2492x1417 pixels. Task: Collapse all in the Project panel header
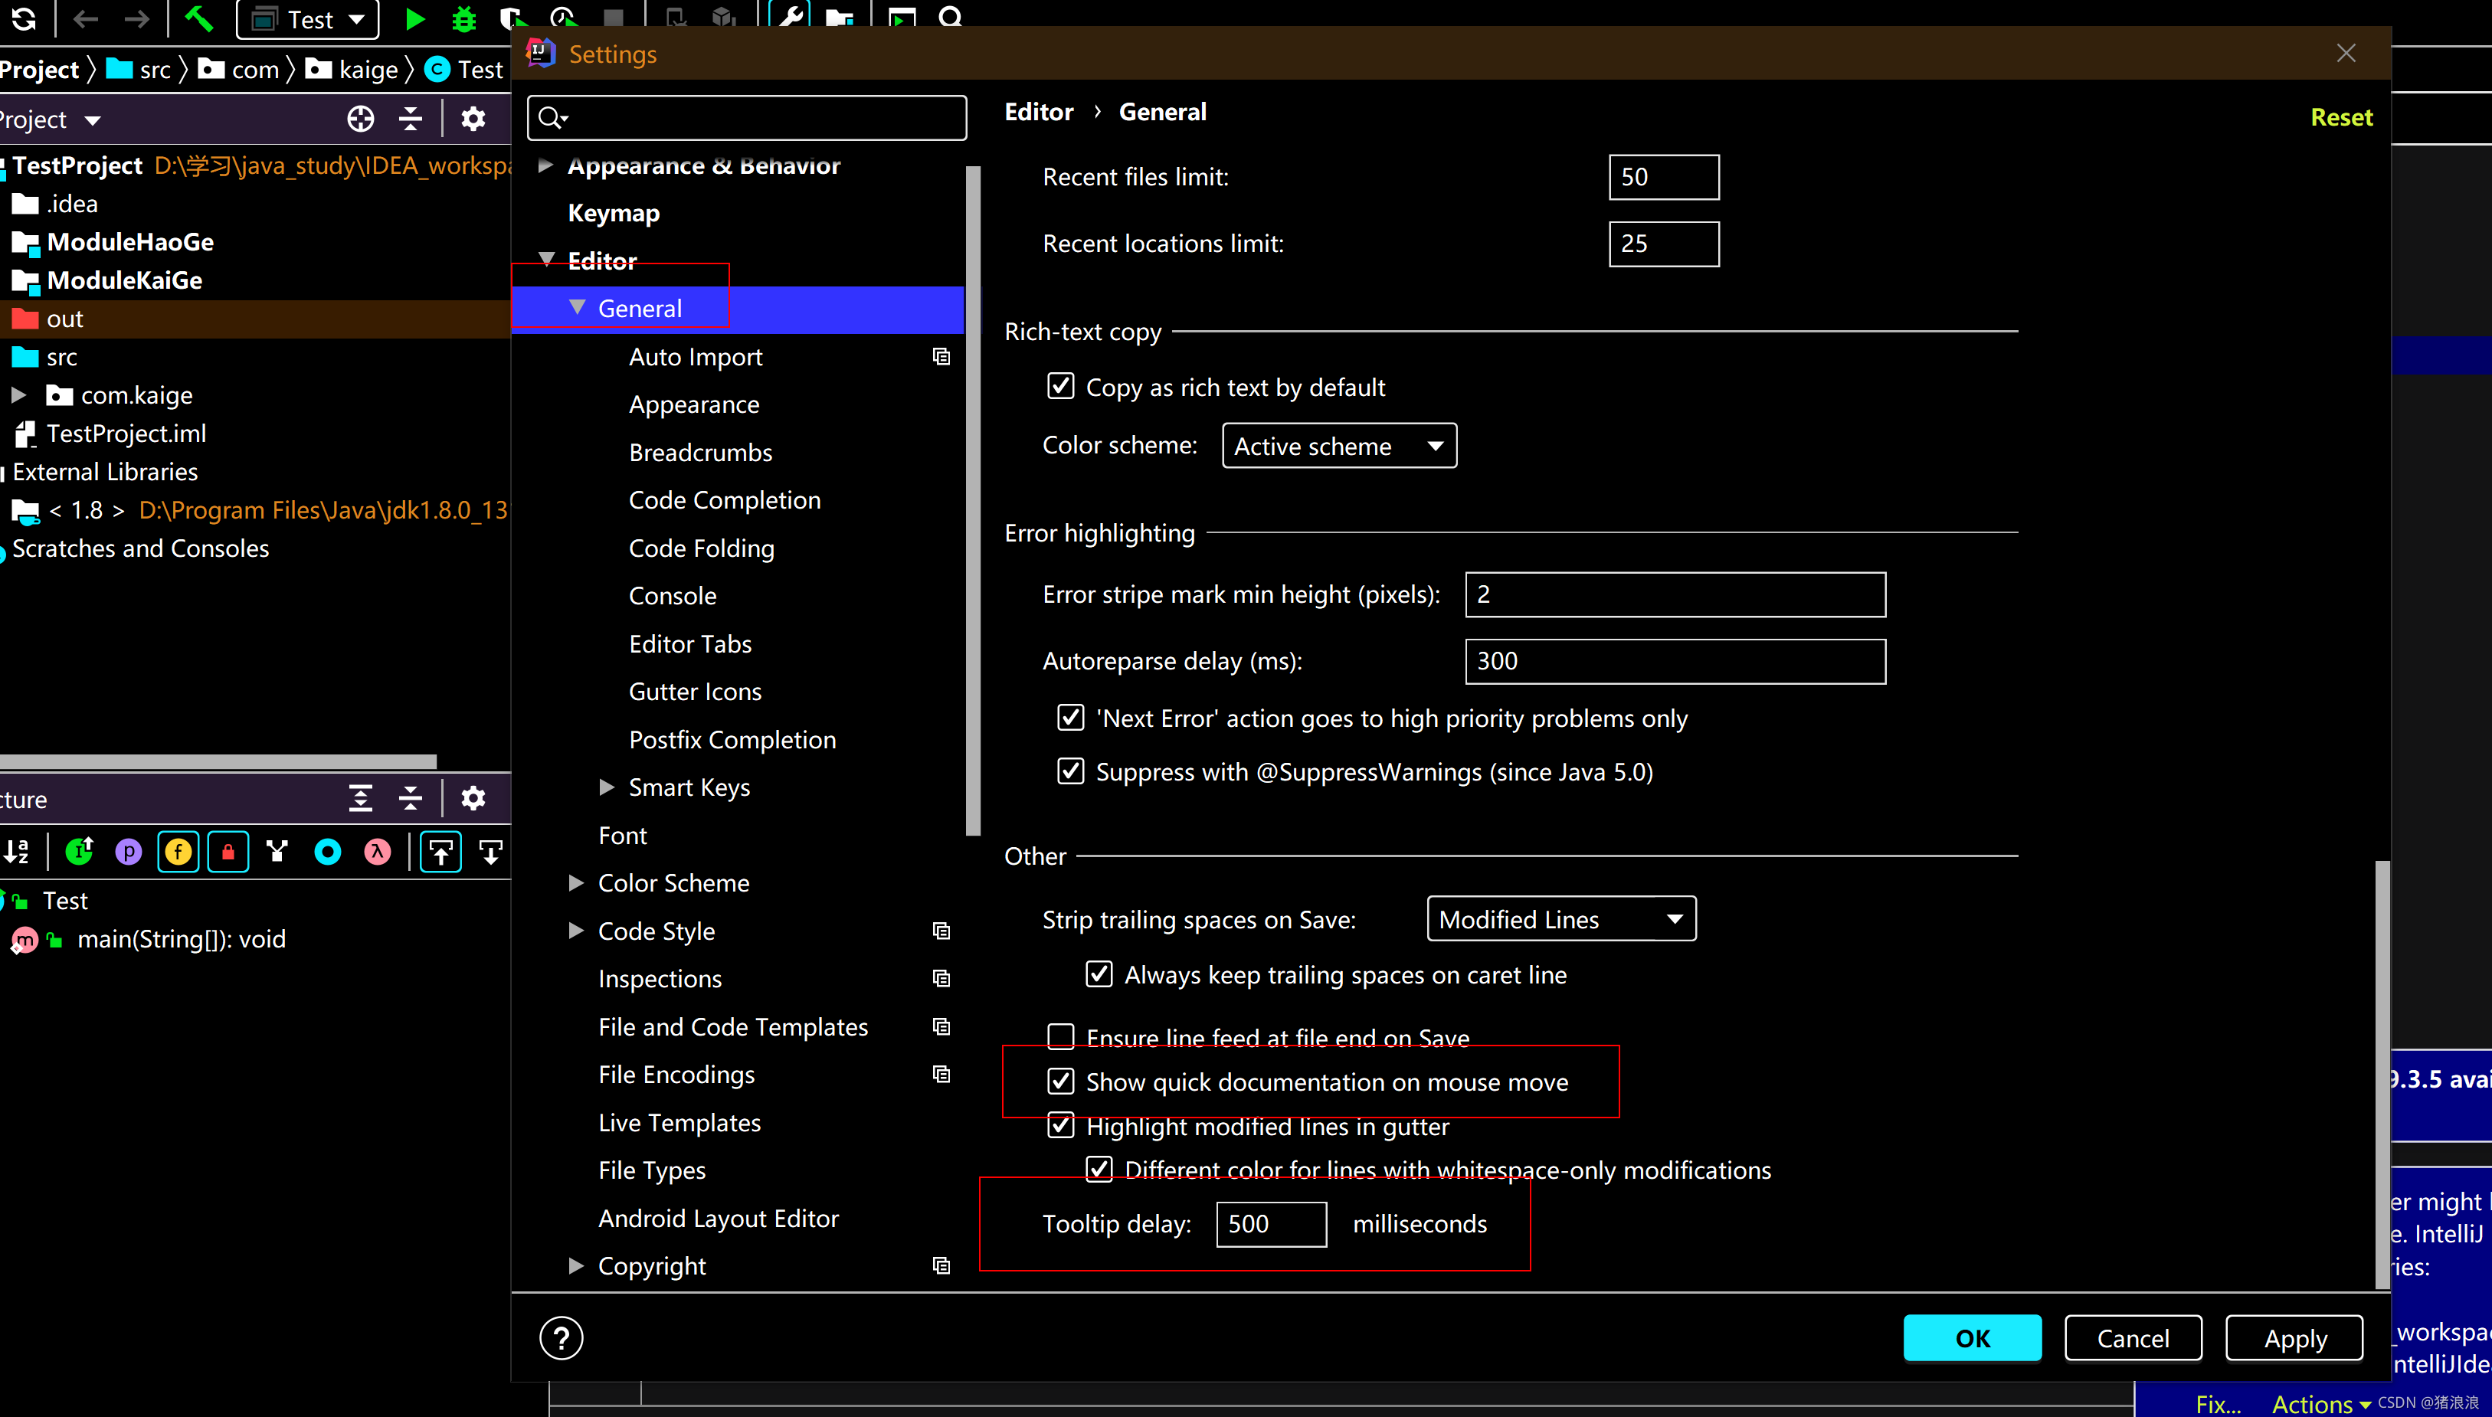point(411,119)
